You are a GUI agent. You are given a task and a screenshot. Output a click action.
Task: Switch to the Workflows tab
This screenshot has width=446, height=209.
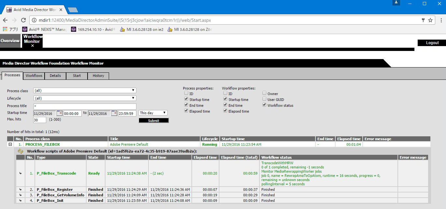click(x=34, y=76)
